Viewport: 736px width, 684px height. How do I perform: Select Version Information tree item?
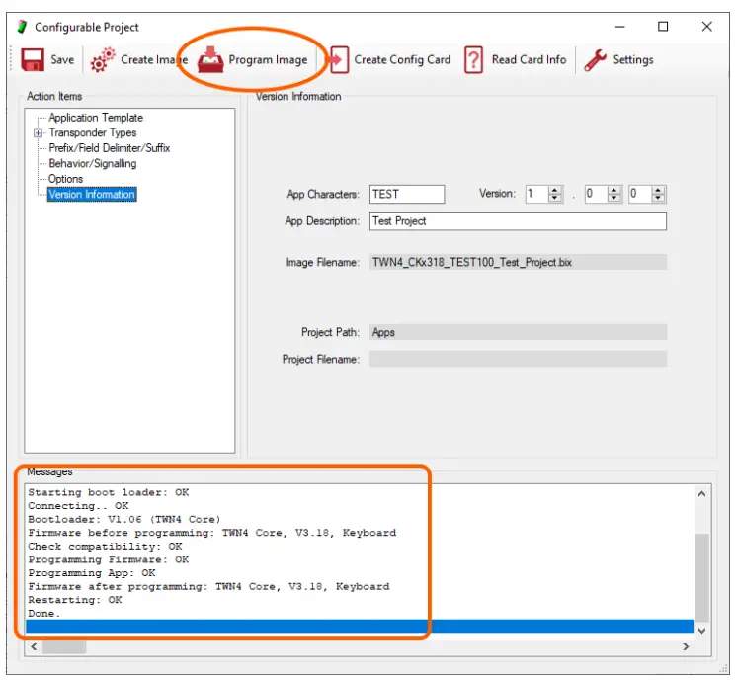pyautogui.click(x=92, y=195)
